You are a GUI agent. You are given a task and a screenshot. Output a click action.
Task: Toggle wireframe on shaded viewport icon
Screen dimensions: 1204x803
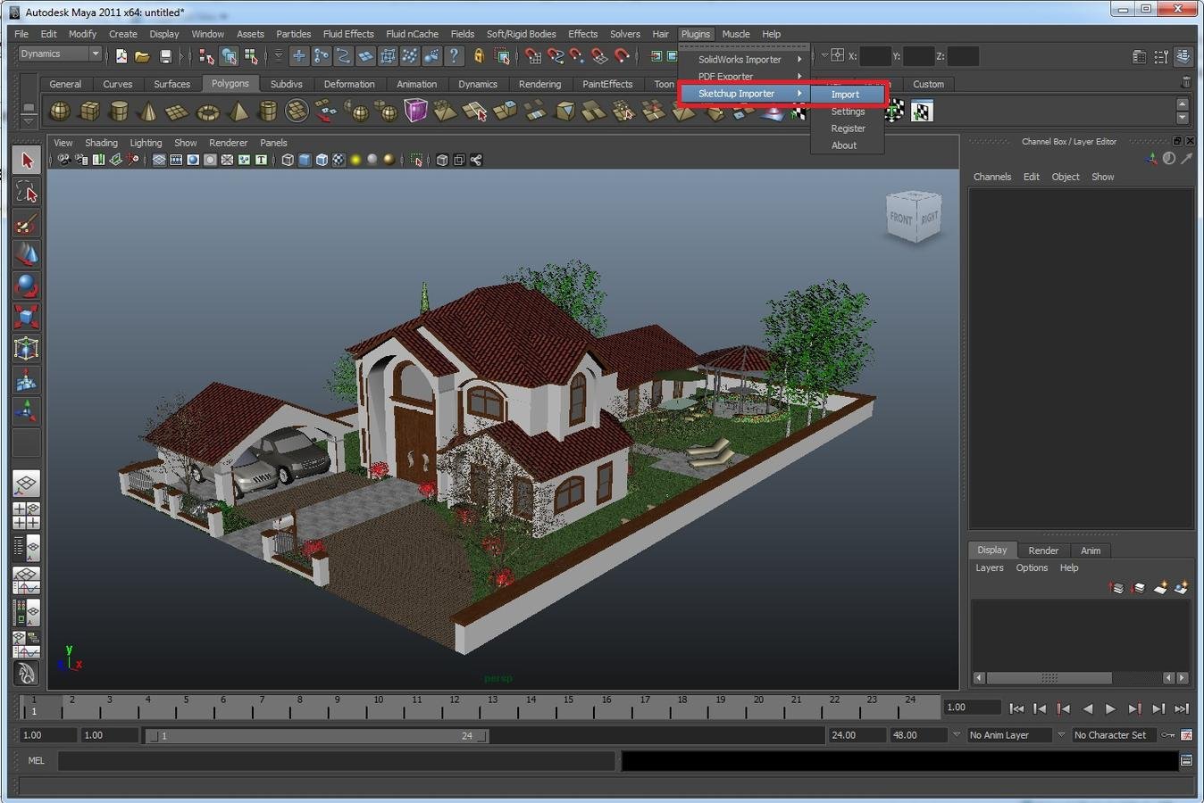(322, 161)
